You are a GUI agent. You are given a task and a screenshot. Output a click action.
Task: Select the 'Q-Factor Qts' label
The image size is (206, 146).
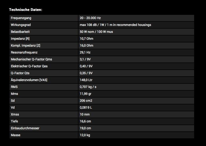tap(20, 73)
